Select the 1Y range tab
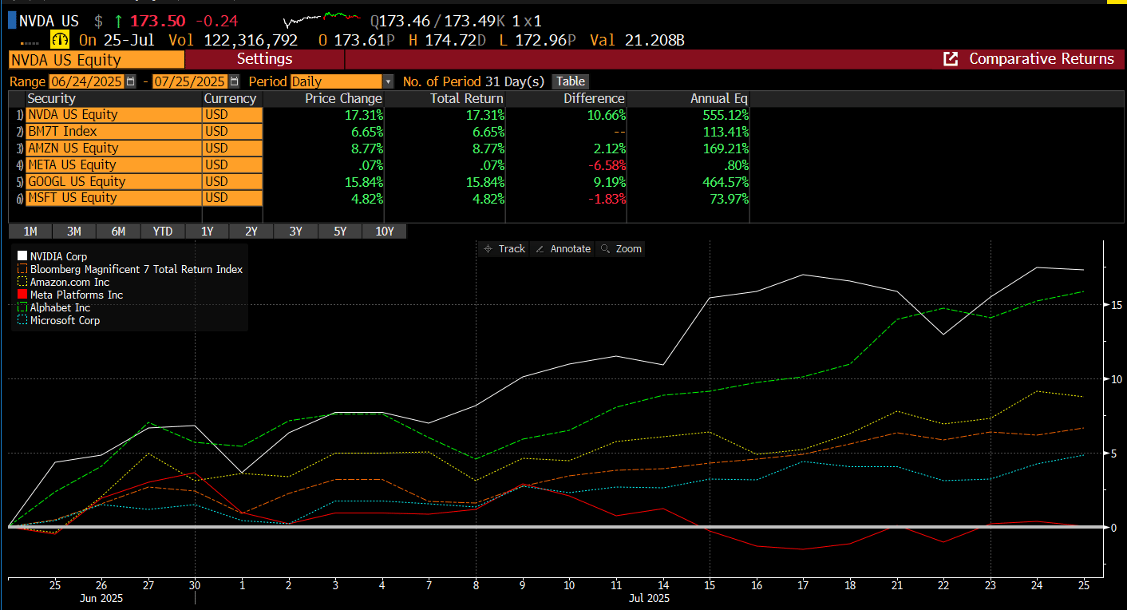This screenshot has width=1127, height=610. click(x=207, y=232)
